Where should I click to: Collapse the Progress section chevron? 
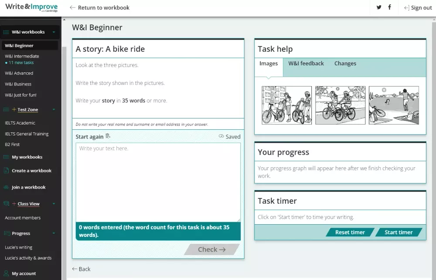pos(54,233)
